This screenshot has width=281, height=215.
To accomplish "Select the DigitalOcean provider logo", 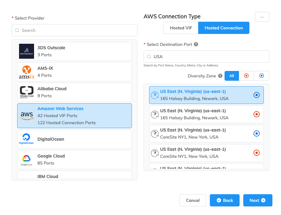I will click(26, 139).
